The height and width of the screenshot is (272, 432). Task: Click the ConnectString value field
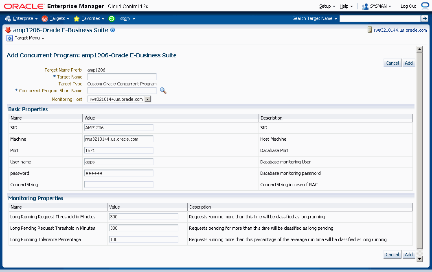pos(119,185)
